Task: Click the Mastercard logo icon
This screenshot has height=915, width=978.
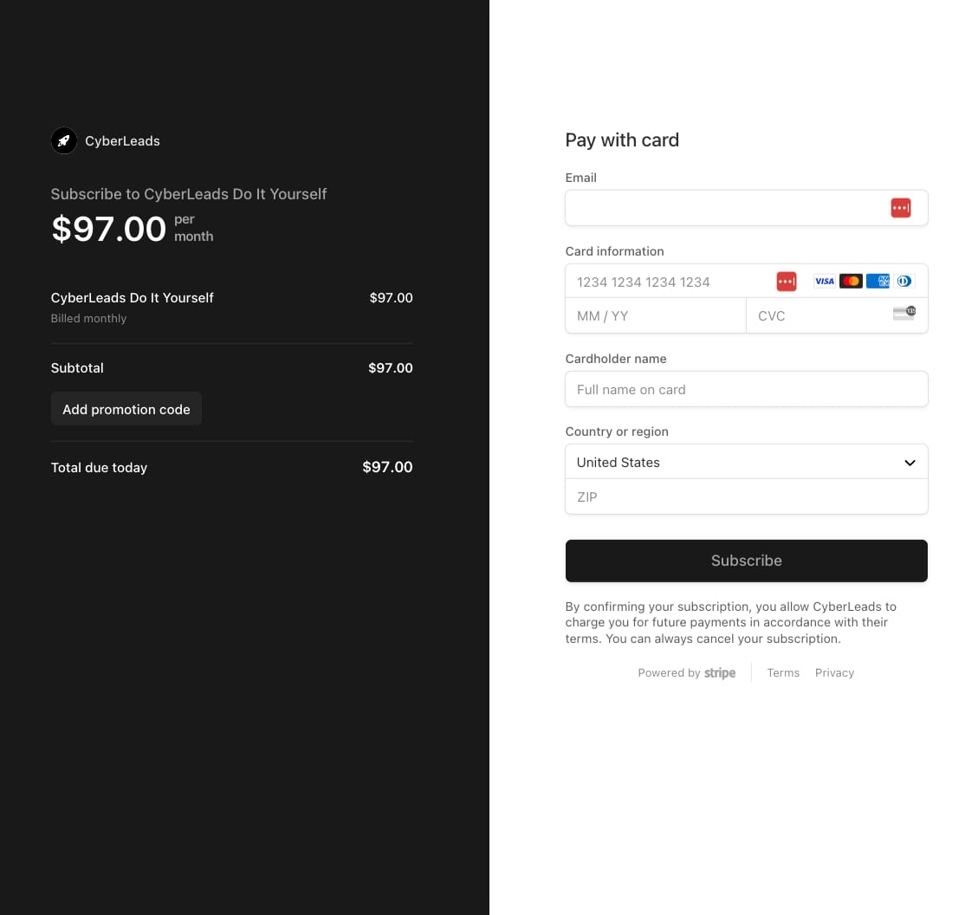Action: coord(851,281)
